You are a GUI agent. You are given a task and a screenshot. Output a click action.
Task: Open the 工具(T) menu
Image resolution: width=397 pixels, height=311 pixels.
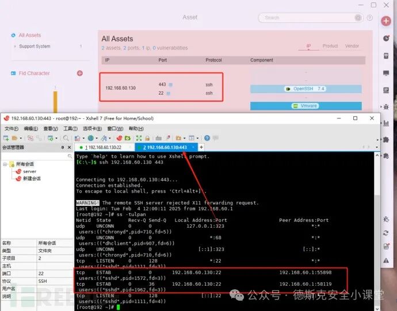(x=70, y=129)
